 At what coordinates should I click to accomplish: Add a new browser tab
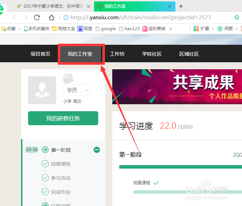pyautogui.click(x=181, y=6)
